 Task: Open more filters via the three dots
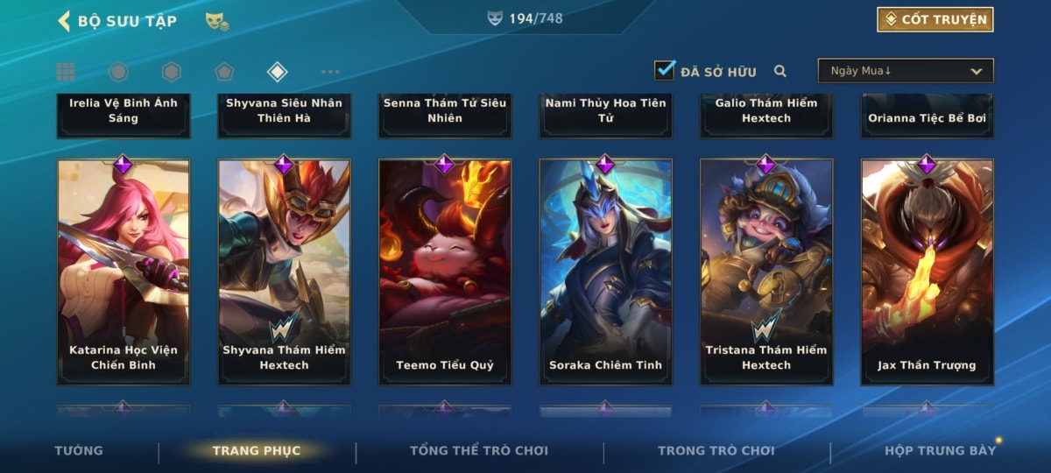(330, 72)
